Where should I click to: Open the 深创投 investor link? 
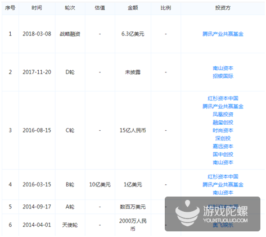[223, 138]
